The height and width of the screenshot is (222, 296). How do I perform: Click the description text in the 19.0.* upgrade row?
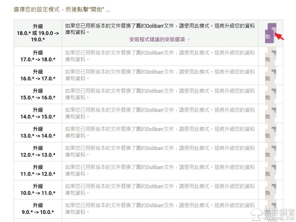click(160, 29)
